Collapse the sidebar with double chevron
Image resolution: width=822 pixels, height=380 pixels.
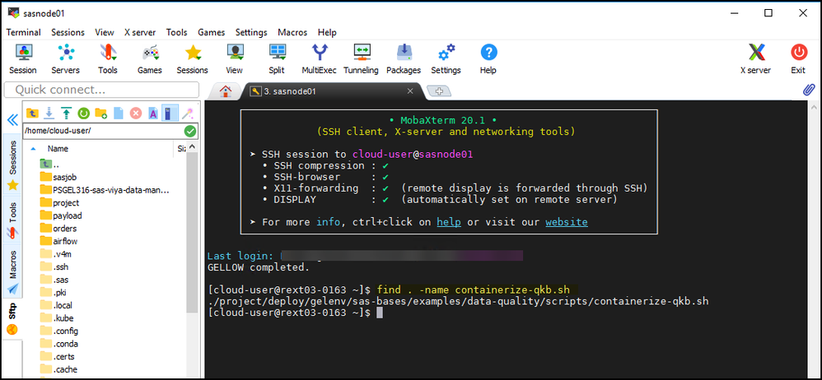coord(12,120)
